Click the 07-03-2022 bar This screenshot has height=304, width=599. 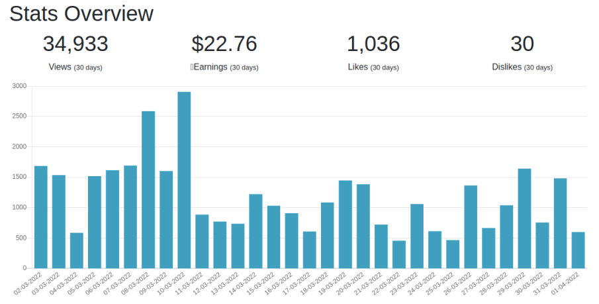point(130,217)
